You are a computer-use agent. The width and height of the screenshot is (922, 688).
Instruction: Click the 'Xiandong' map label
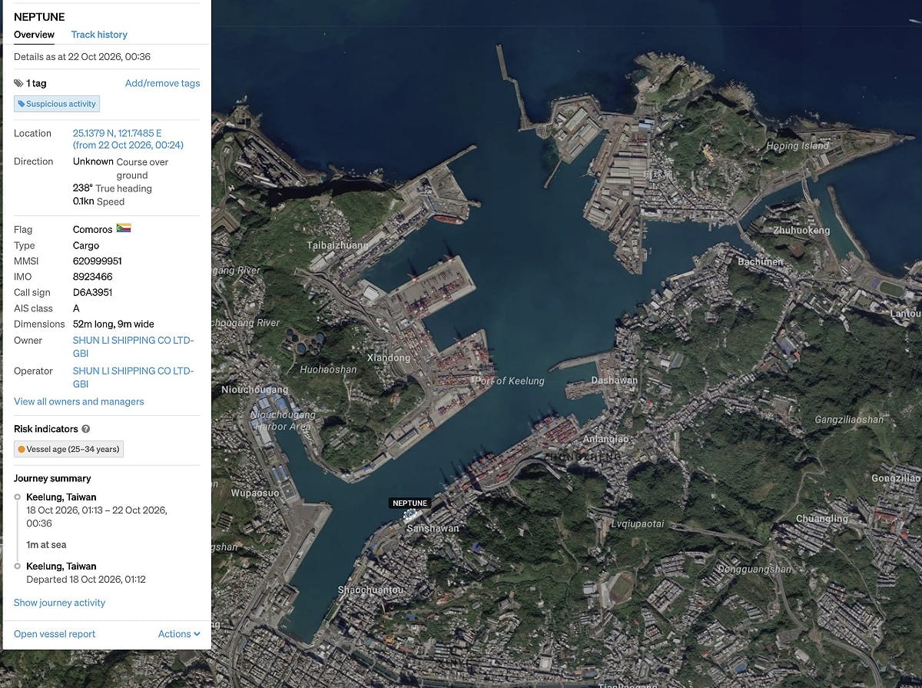(389, 358)
